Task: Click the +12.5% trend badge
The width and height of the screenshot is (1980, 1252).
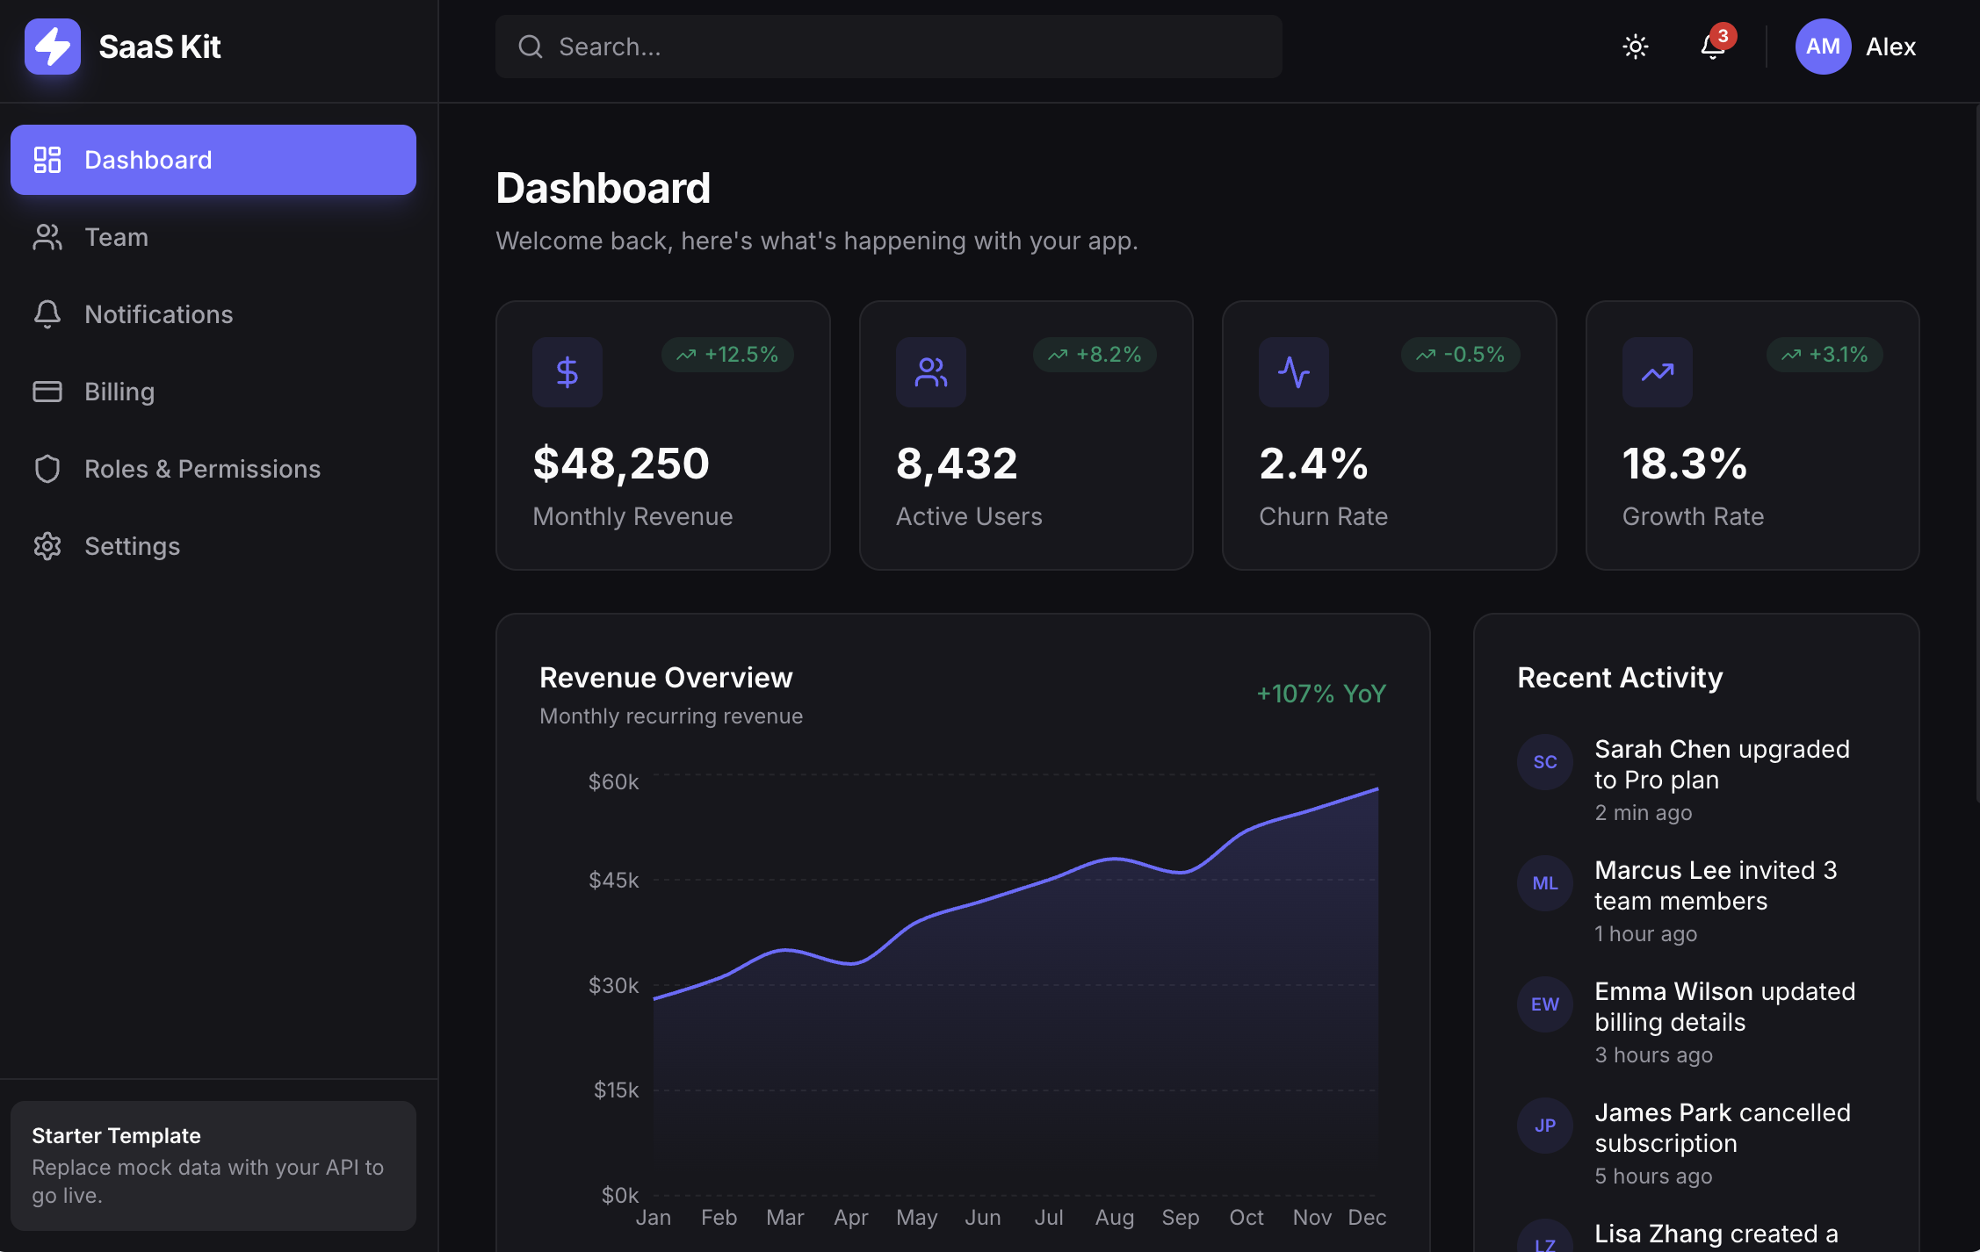Action: click(x=727, y=355)
